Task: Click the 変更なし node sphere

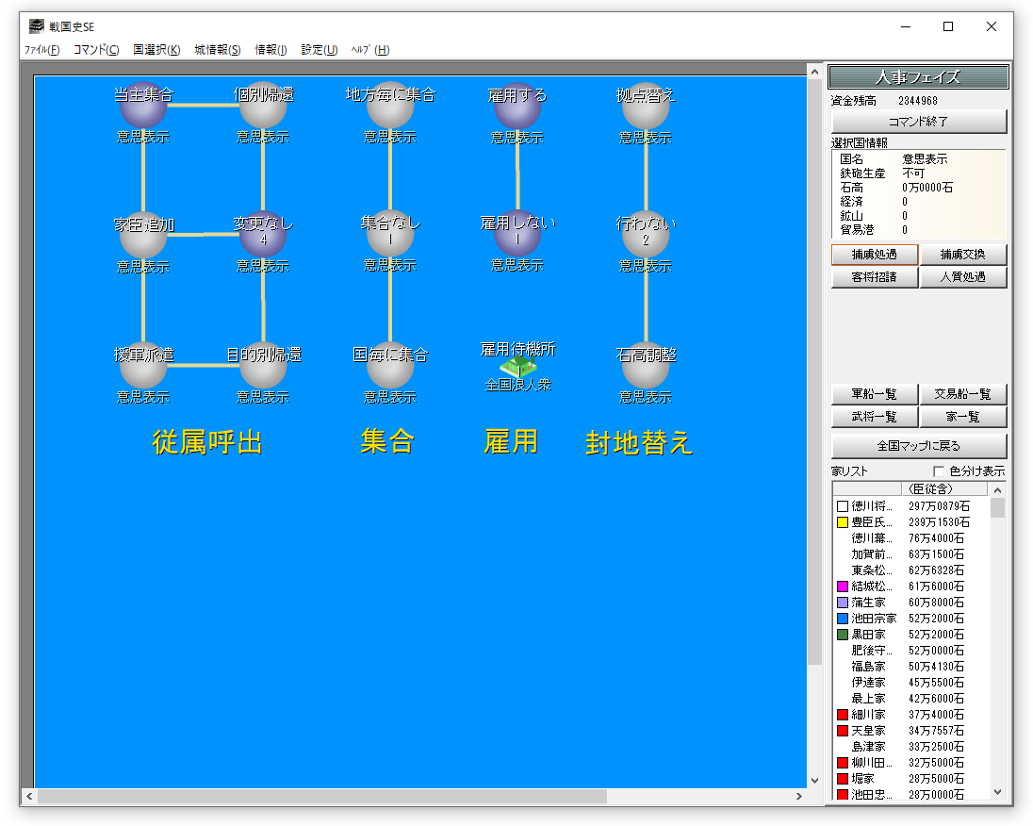Action: 263,236
